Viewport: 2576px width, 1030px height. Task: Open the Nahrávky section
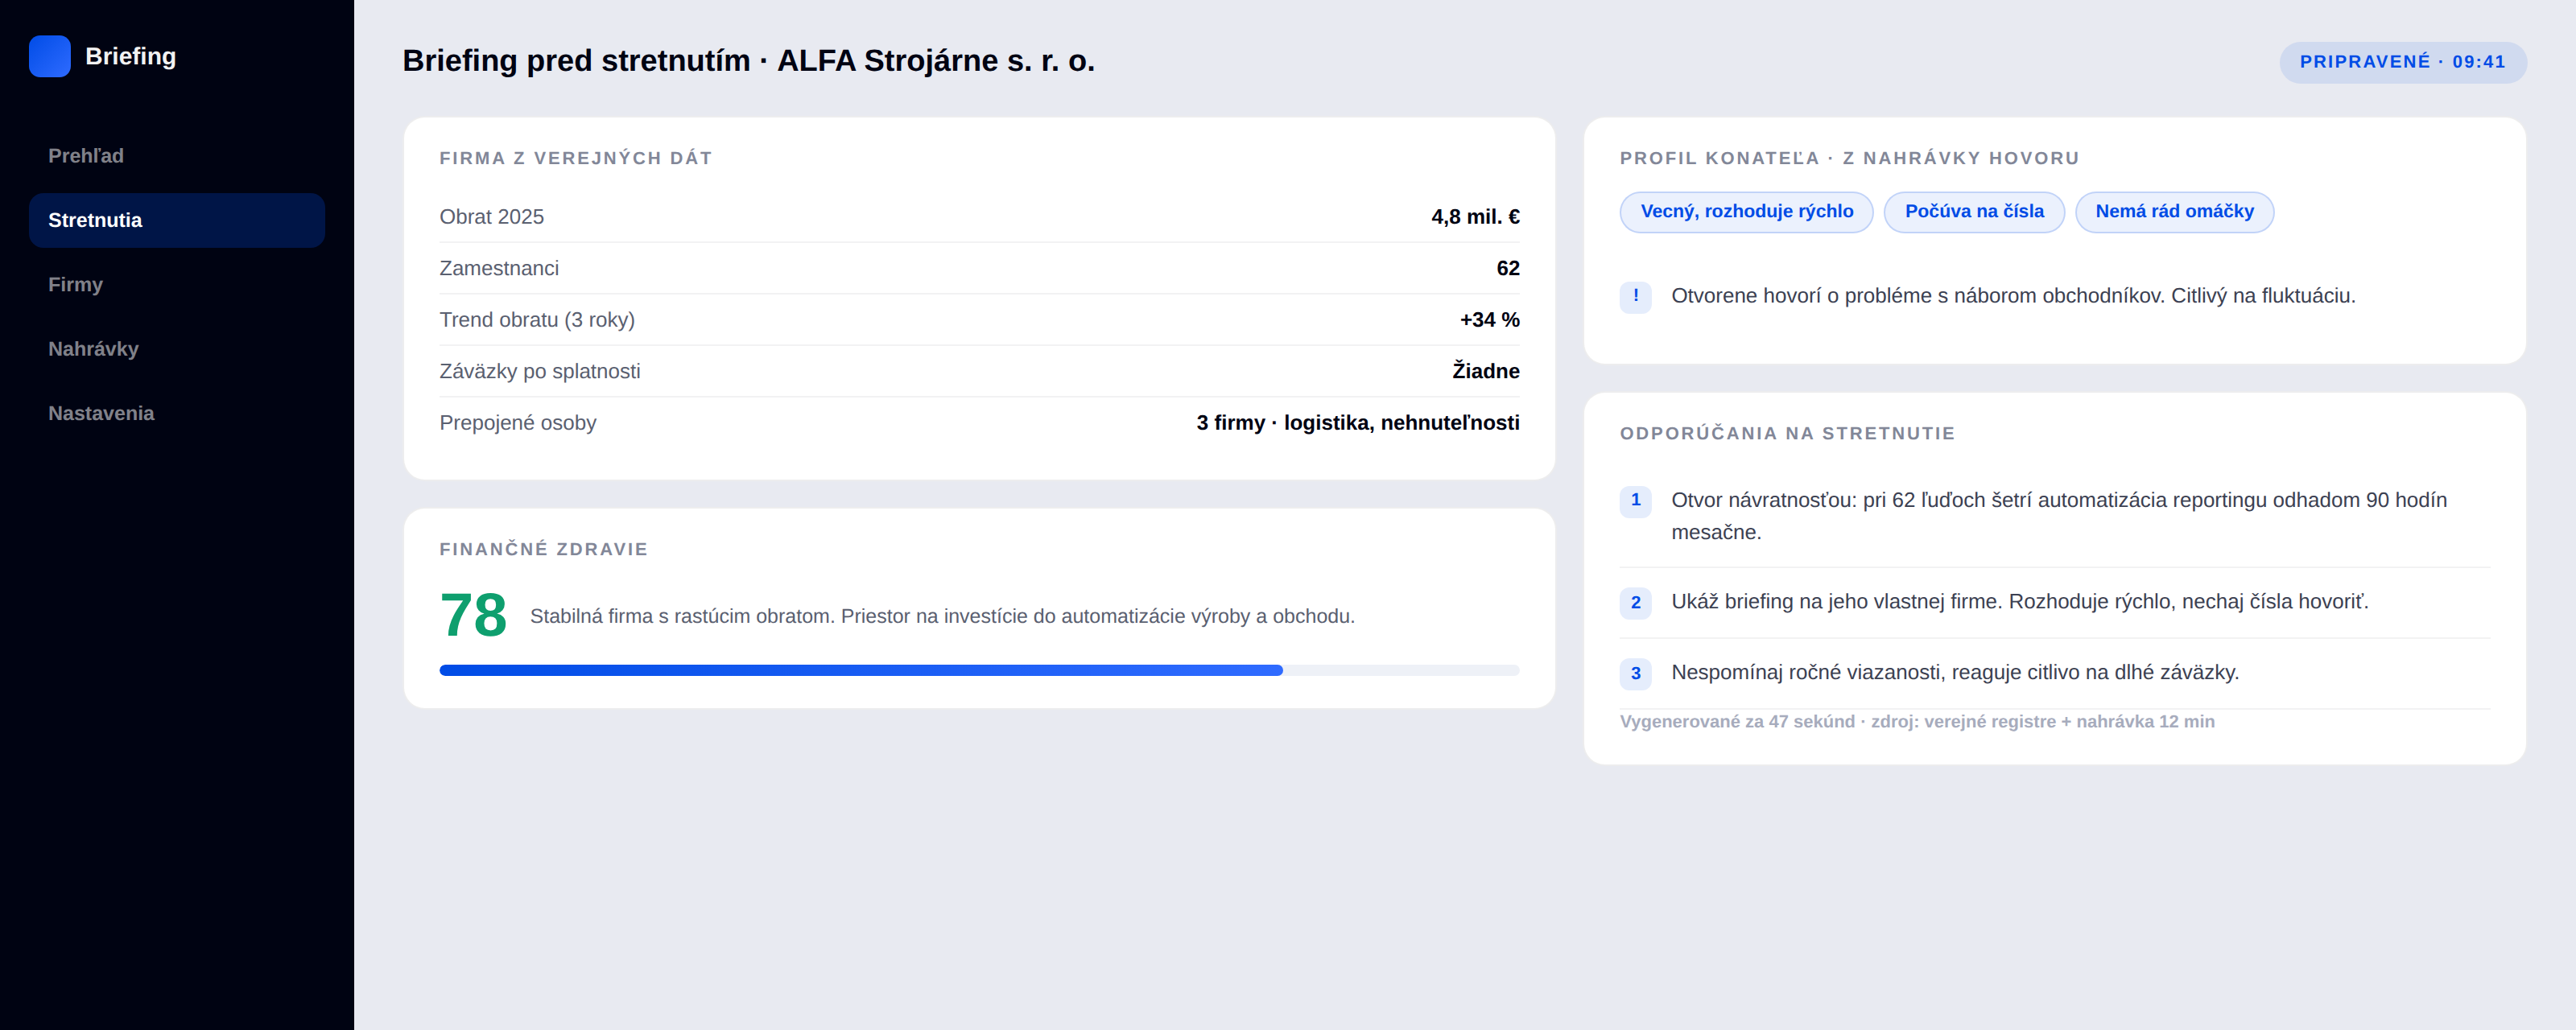[177, 349]
